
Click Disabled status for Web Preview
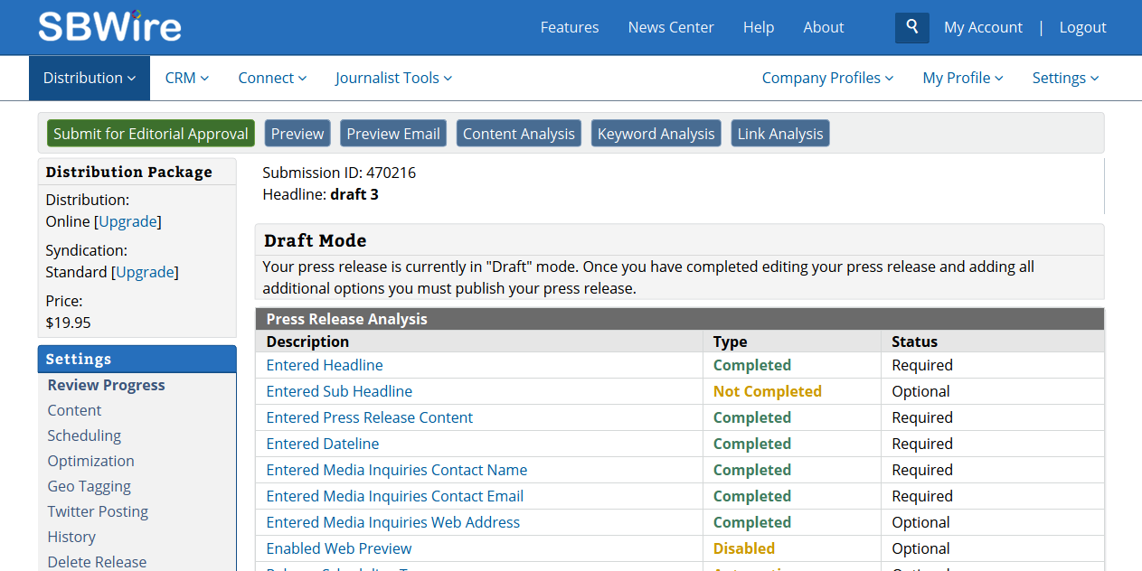click(x=744, y=548)
